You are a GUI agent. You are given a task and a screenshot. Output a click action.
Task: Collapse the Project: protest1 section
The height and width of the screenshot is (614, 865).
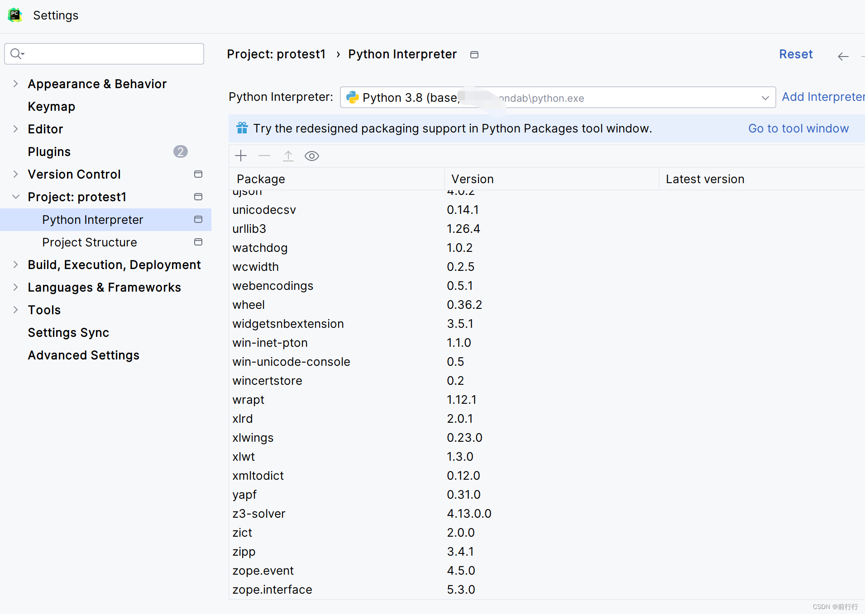(16, 197)
